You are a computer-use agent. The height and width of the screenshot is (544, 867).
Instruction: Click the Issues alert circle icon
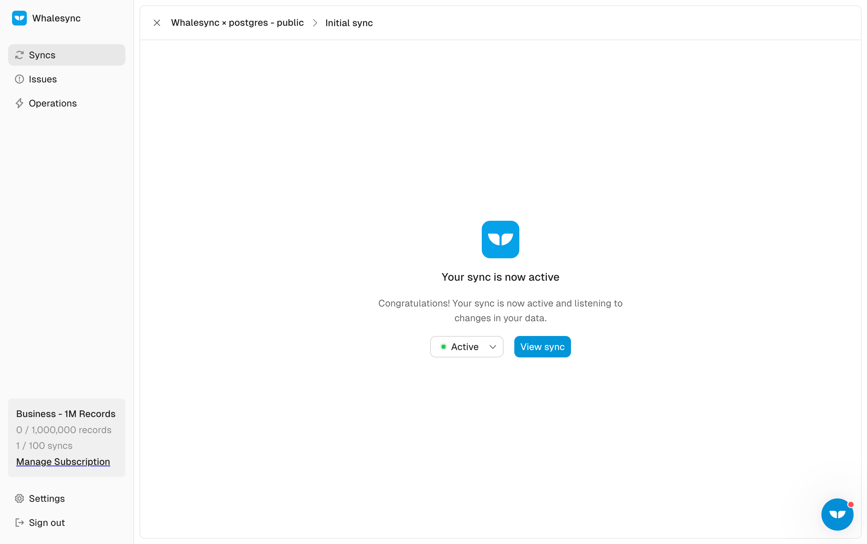19,79
